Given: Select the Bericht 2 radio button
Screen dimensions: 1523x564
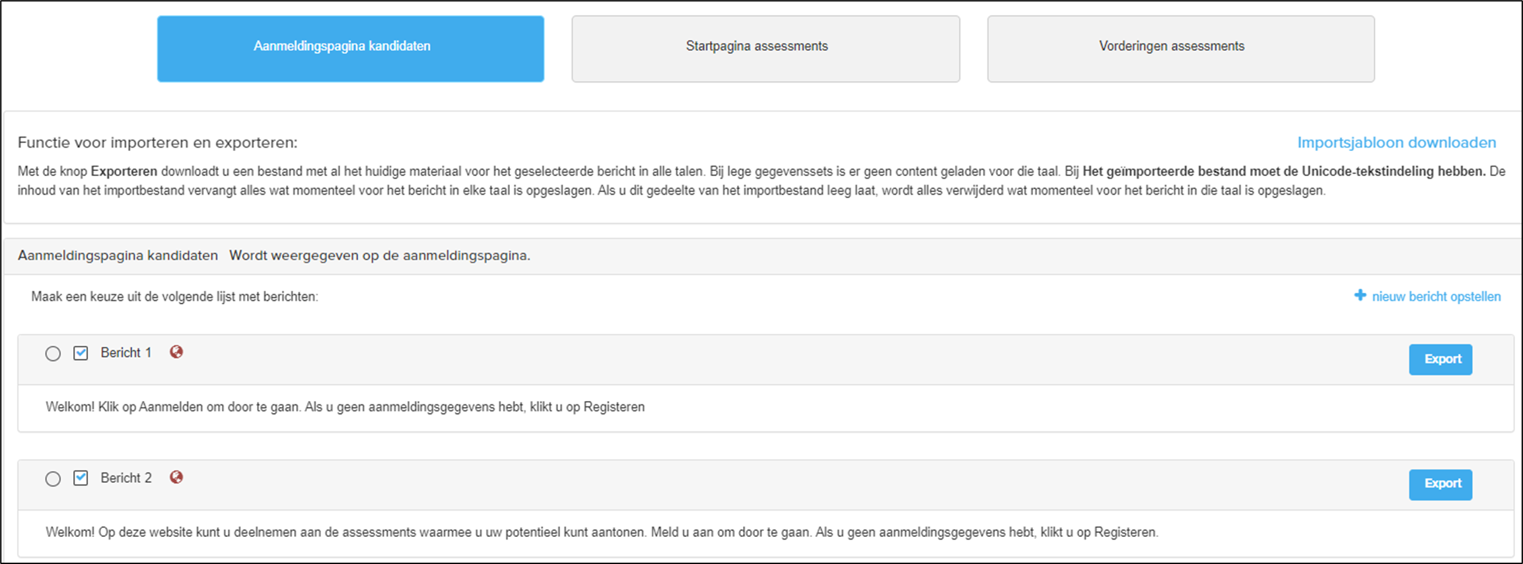Looking at the screenshot, I should click(53, 479).
